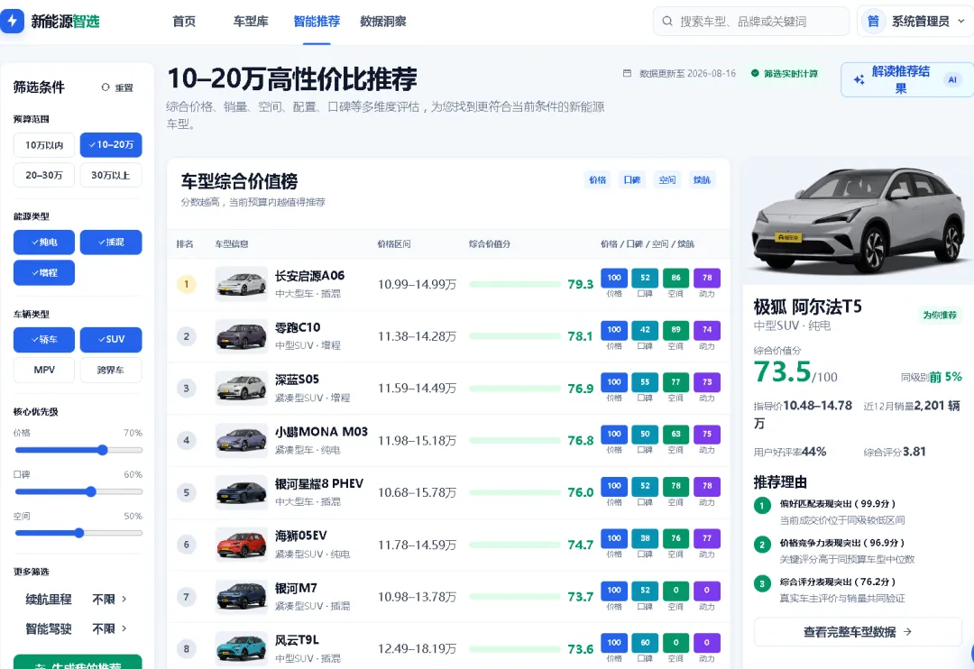
Task: Toggle SUV vehicle type filter
Action: click(111, 340)
